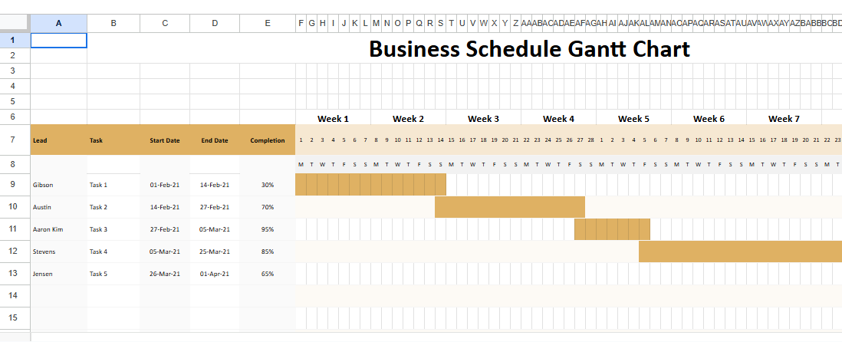Click the Gibson lead cell
The width and height of the screenshot is (842, 342).
(x=43, y=185)
